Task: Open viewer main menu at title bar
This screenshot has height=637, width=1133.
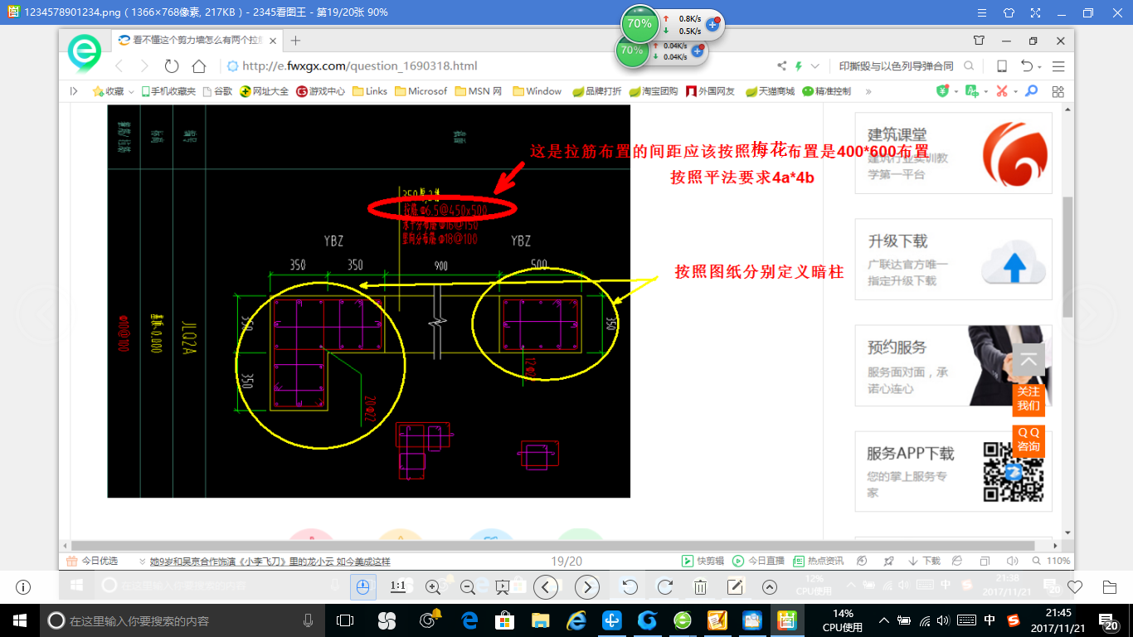Action: pos(981,12)
